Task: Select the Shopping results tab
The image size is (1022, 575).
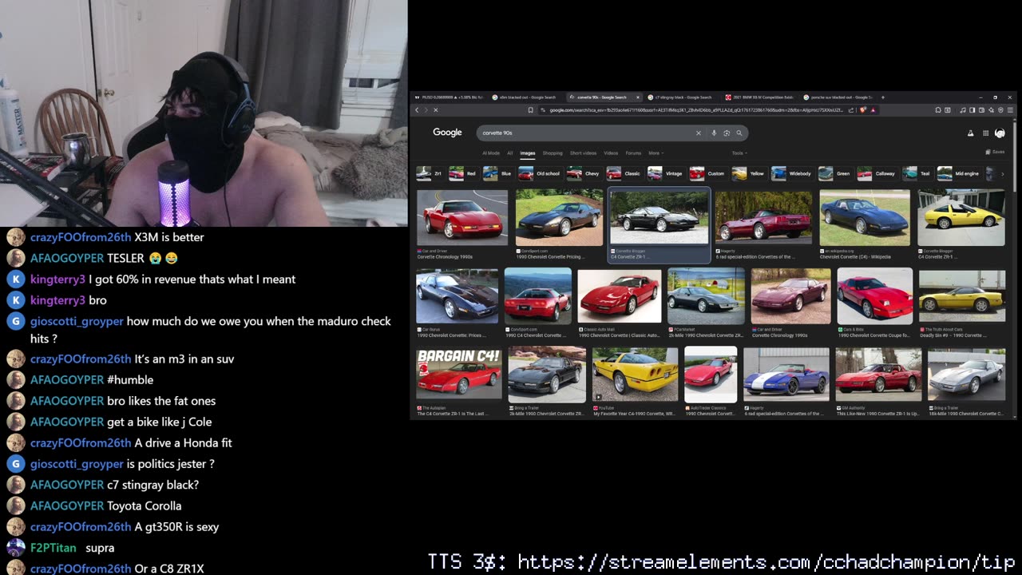Action: click(x=553, y=153)
